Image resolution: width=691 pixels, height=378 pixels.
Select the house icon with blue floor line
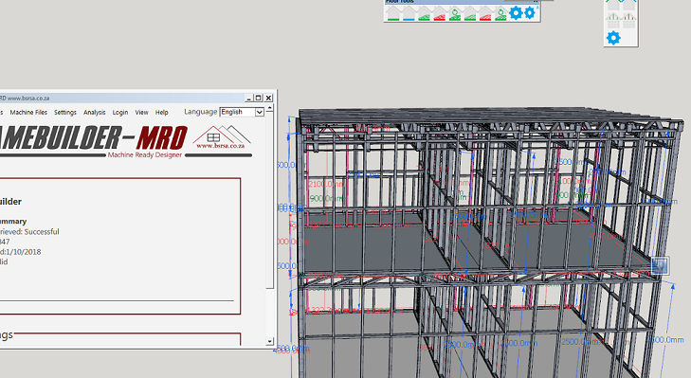(409, 13)
